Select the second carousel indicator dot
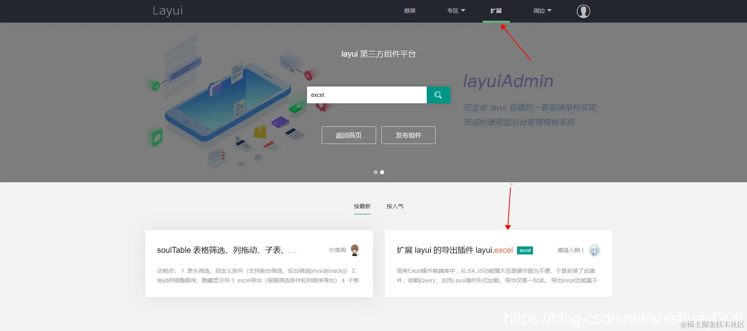The height and width of the screenshot is (331, 747). coord(382,172)
